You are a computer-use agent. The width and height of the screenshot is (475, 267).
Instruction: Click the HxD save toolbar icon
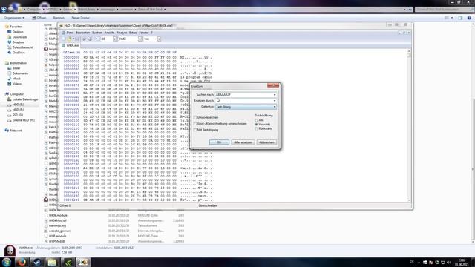click(x=77, y=39)
